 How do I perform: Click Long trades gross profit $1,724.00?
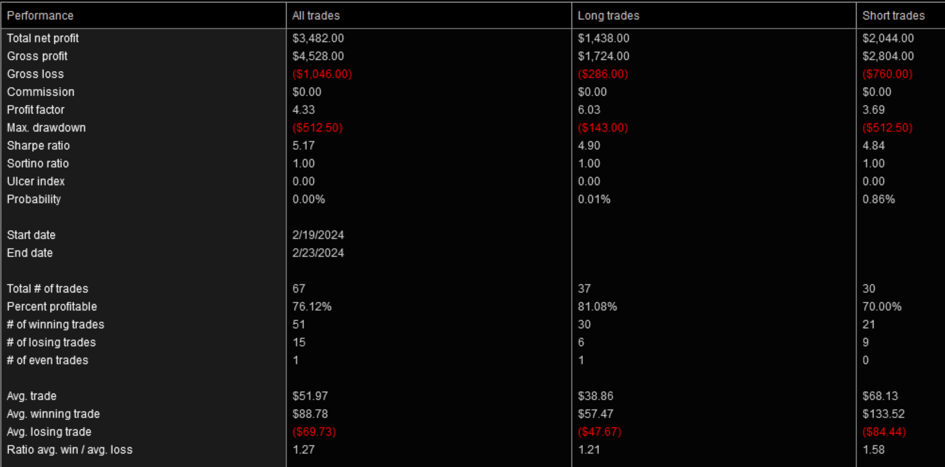pyautogui.click(x=603, y=56)
